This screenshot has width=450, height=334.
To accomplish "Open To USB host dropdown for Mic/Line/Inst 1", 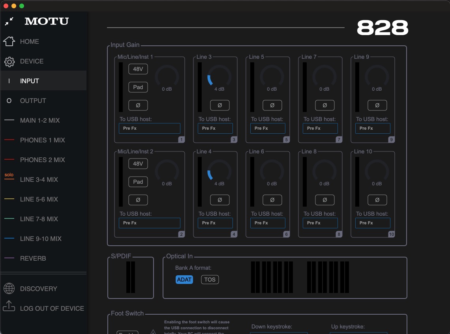I will click(x=150, y=128).
